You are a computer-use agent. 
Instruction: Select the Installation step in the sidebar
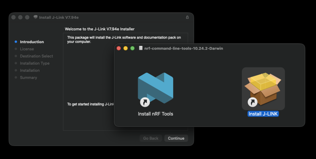[x=30, y=70]
